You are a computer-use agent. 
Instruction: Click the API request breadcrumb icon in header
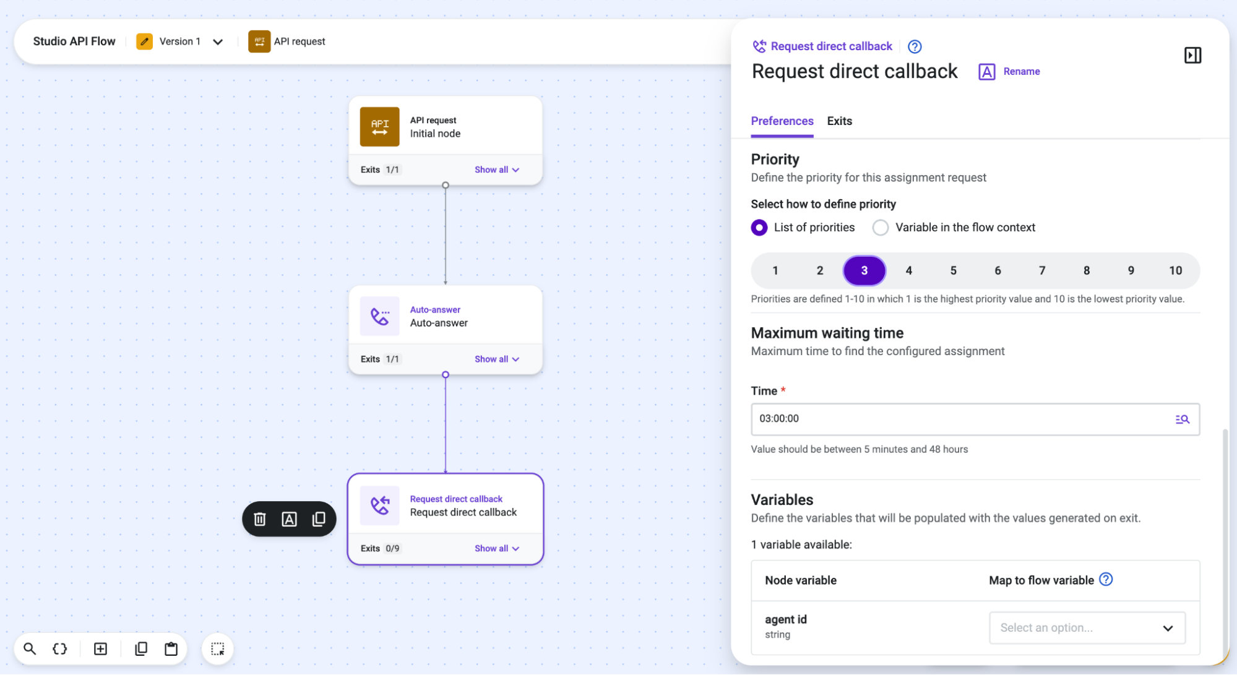[259, 41]
